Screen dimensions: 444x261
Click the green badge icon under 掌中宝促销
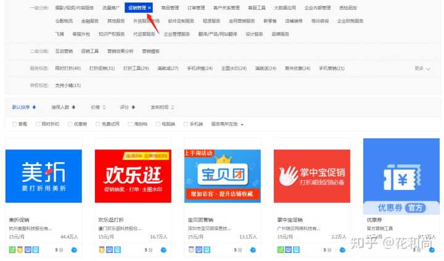coord(281,250)
